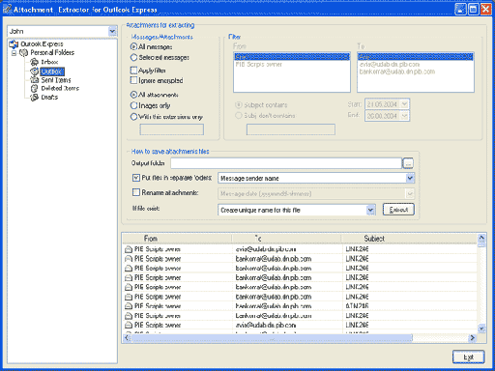
Task: Click the horizontal scrollbar left arrow
Action: tap(127, 338)
